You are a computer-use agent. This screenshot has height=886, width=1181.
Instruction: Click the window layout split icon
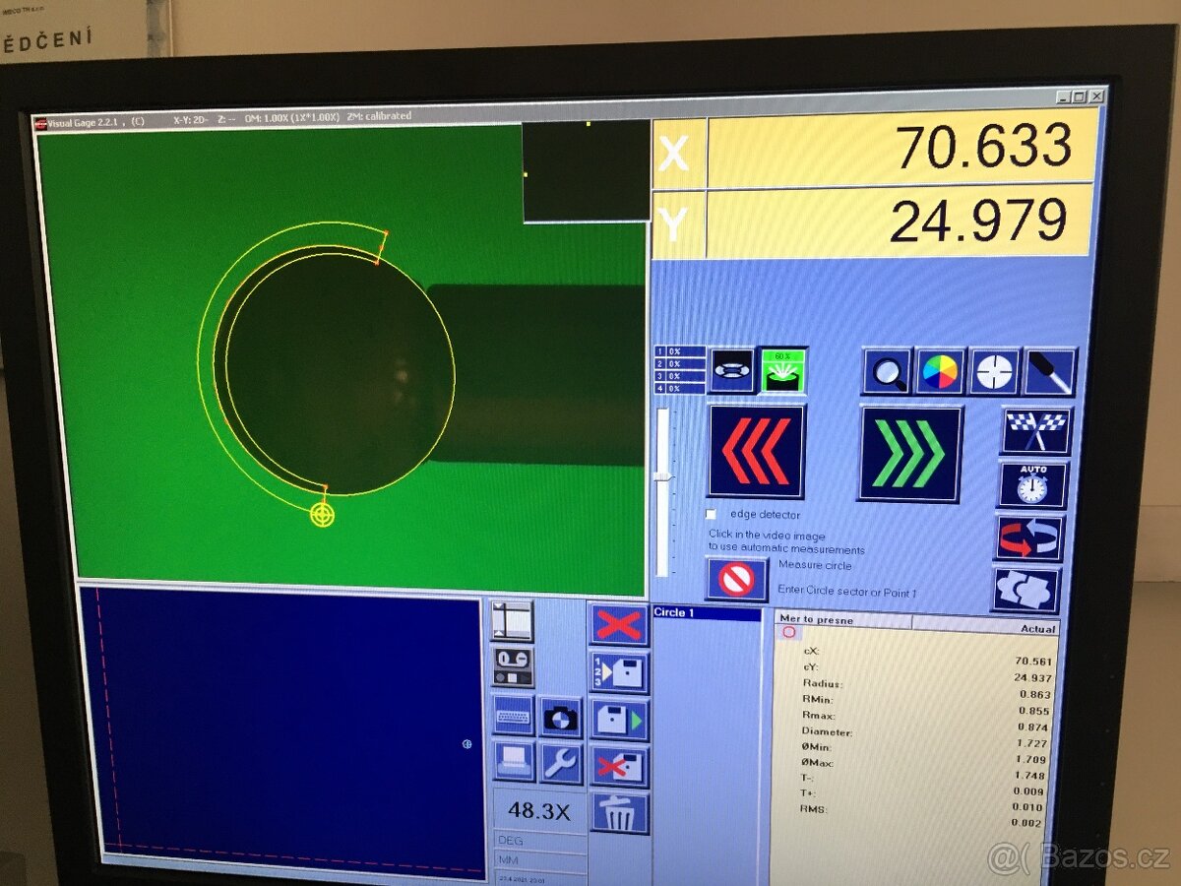[x=512, y=620]
